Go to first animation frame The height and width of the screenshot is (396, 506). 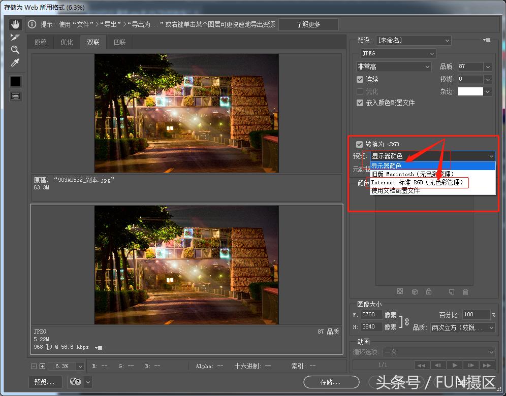422,365
